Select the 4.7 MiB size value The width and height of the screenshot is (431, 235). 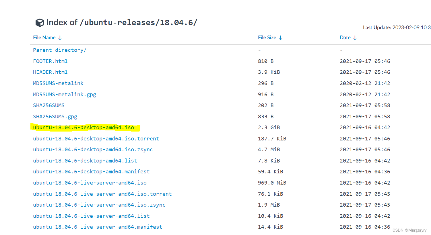pos(269,150)
